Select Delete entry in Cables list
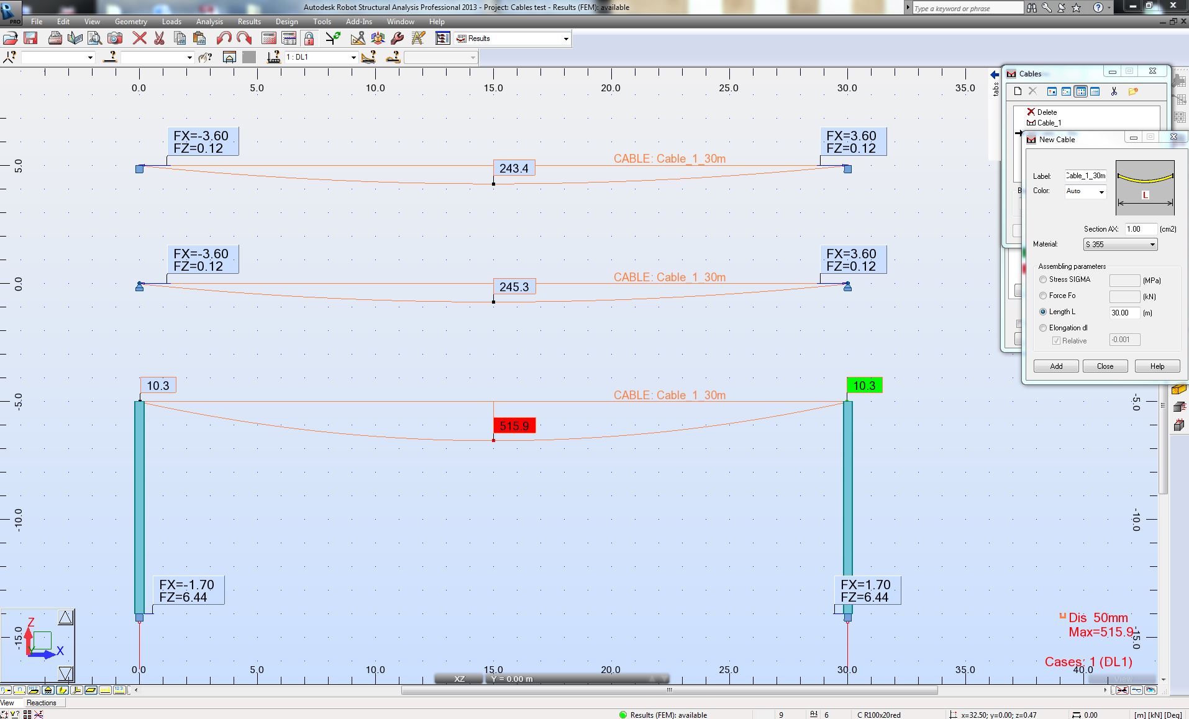 coord(1042,112)
